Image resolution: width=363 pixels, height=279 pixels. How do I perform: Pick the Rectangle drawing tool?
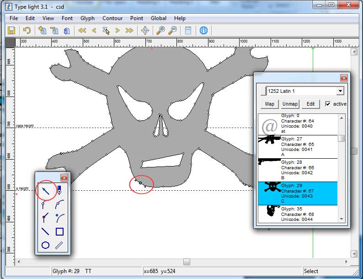pos(59,231)
